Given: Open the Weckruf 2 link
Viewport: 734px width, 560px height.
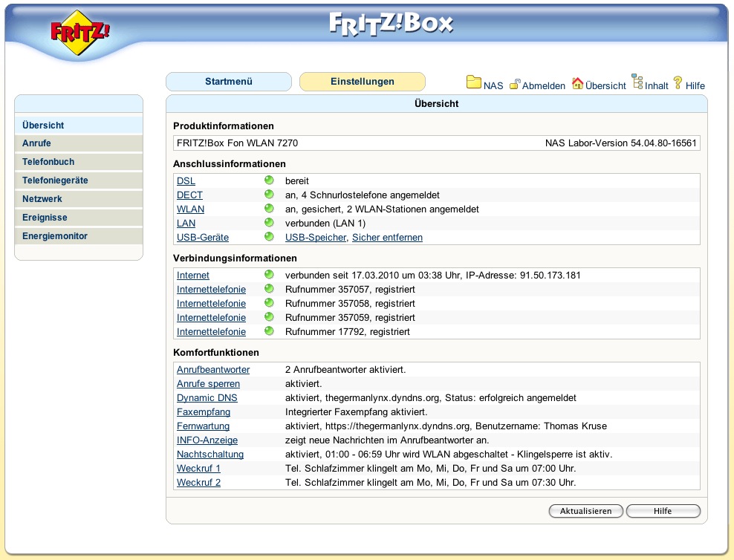Looking at the screenshot, I should pos(198,483).
